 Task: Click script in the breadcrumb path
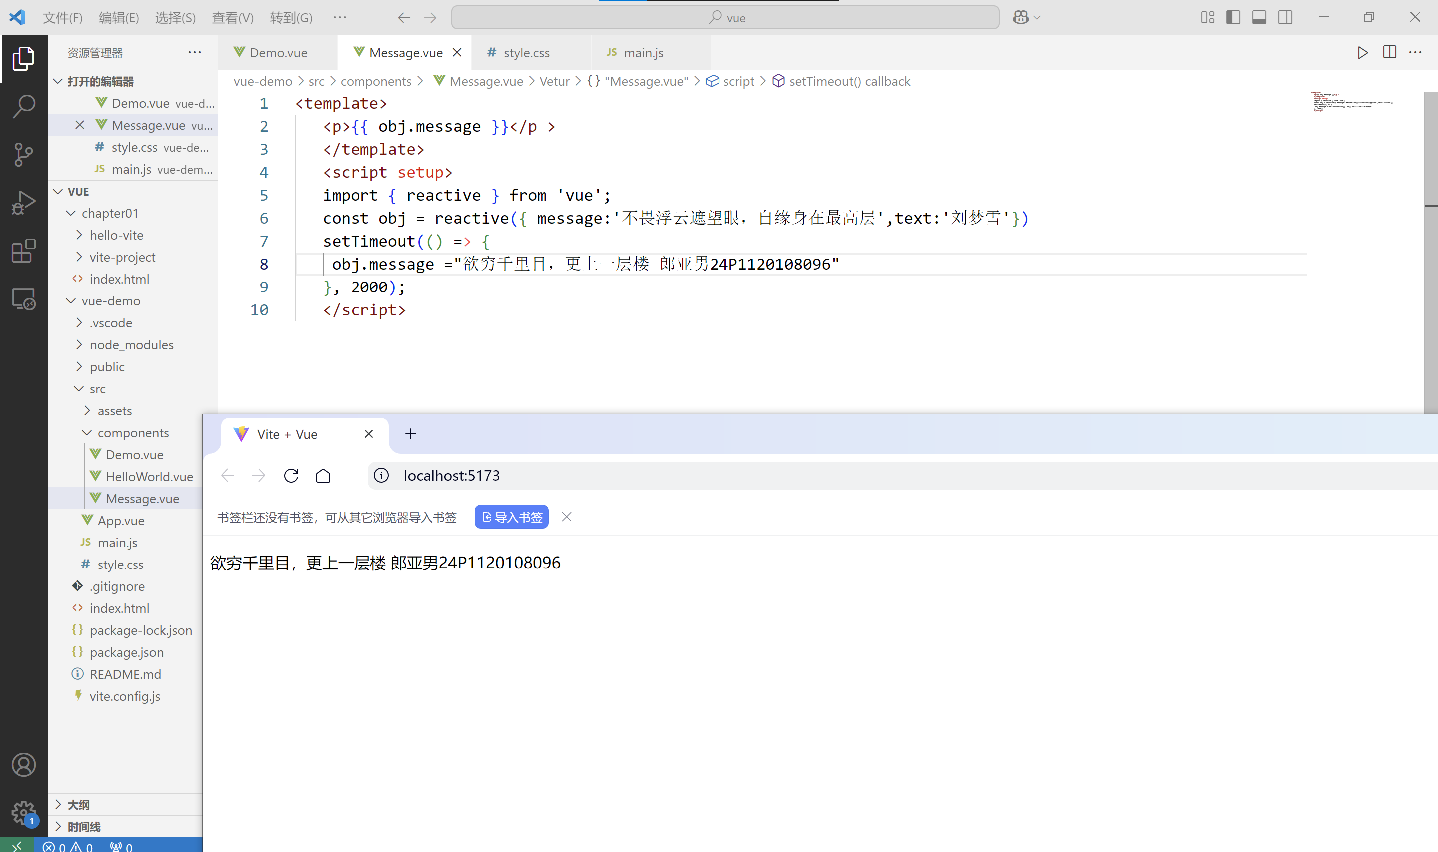[738, 81]
